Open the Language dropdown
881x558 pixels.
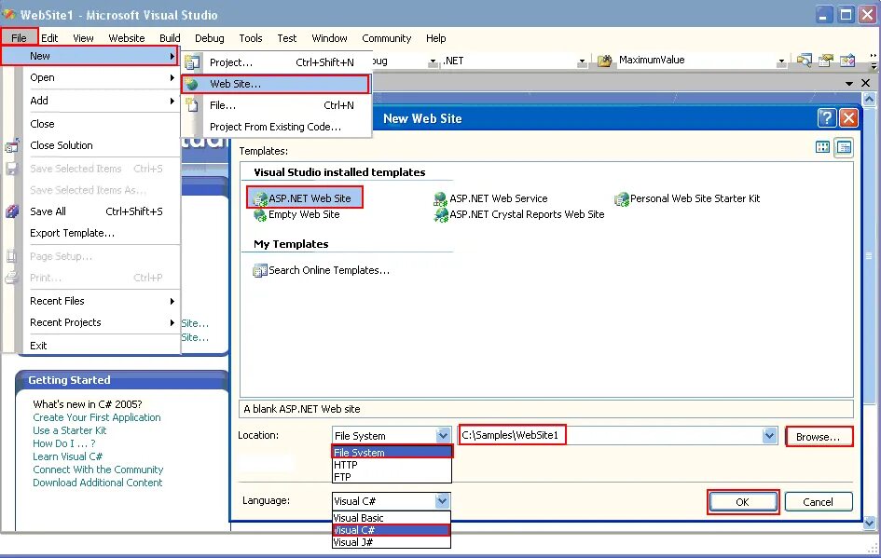[x=442, y=501]
